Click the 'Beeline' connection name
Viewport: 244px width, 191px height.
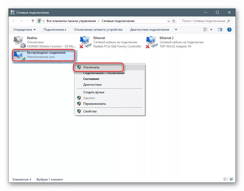click(32, 38)
